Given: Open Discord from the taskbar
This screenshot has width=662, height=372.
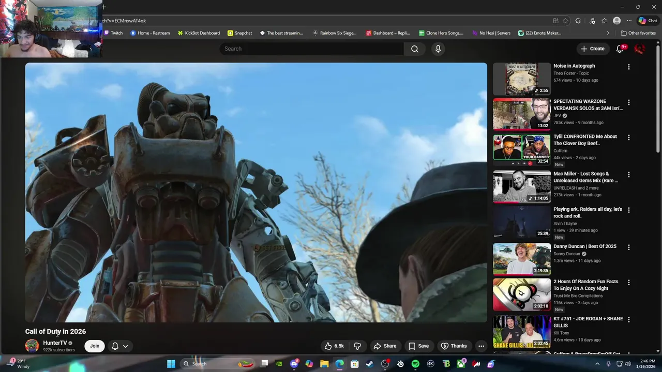Looking at the screenshot, I should click(x=294, y=364).
